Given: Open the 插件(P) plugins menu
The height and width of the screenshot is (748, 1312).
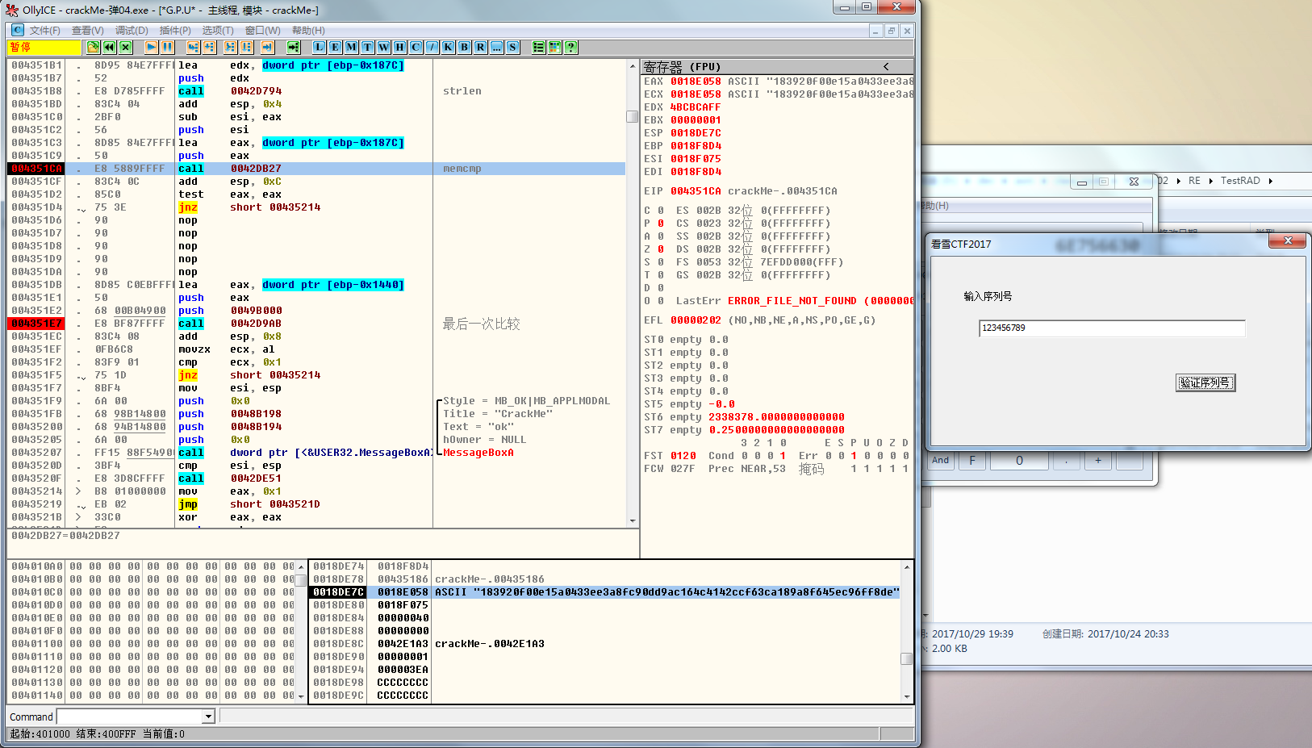Looking at the screenshot, I should [x=175, y=31].
